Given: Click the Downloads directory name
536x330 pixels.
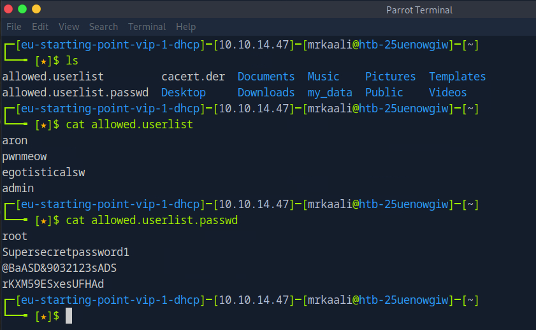Looking at the screenshot, I should coord(266,93).
